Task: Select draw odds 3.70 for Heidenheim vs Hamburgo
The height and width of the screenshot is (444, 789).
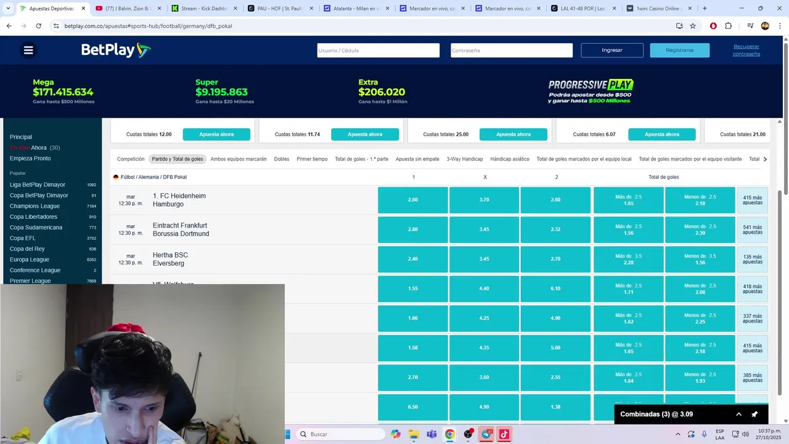Action: click(x=484, y=200)
